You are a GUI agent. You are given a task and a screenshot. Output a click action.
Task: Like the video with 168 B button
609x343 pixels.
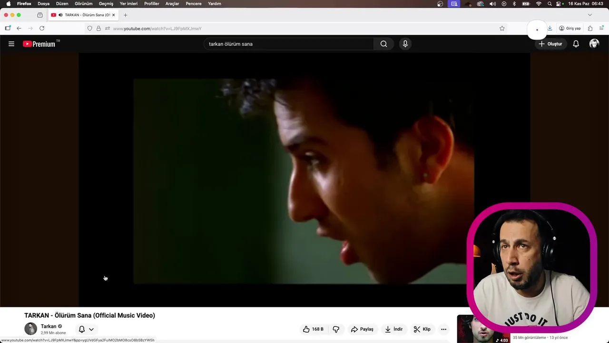313,329
